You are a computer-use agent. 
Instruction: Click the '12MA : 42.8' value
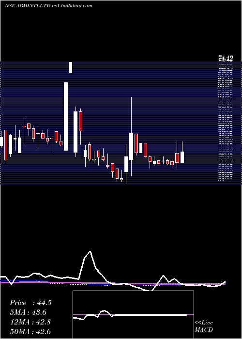(x=30, y=322)
